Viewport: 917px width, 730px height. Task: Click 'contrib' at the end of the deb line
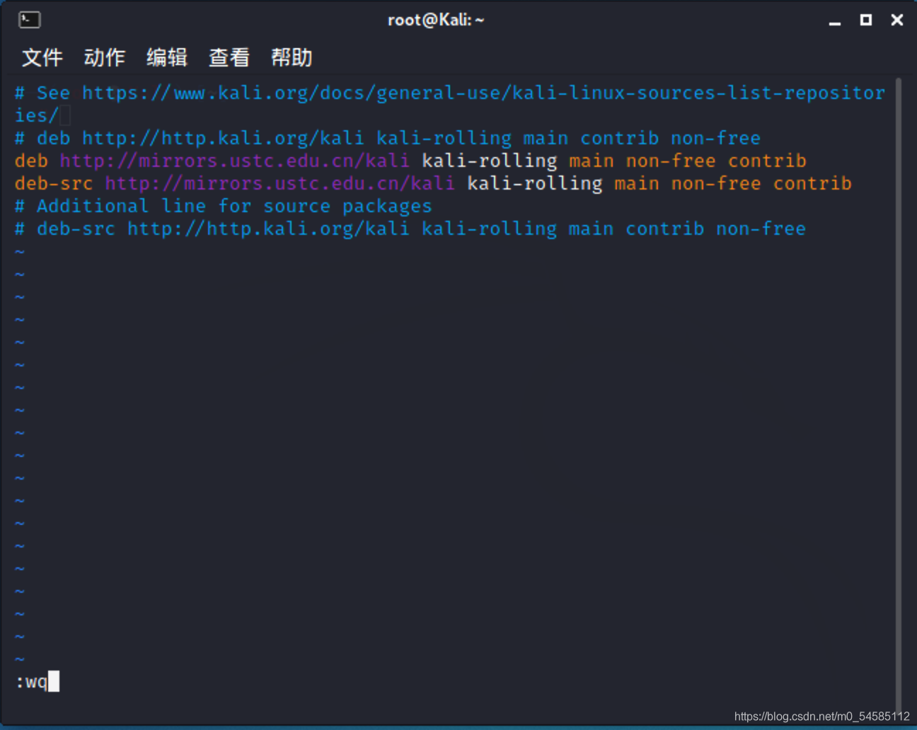pyautogui.click(x=767, y=161)
